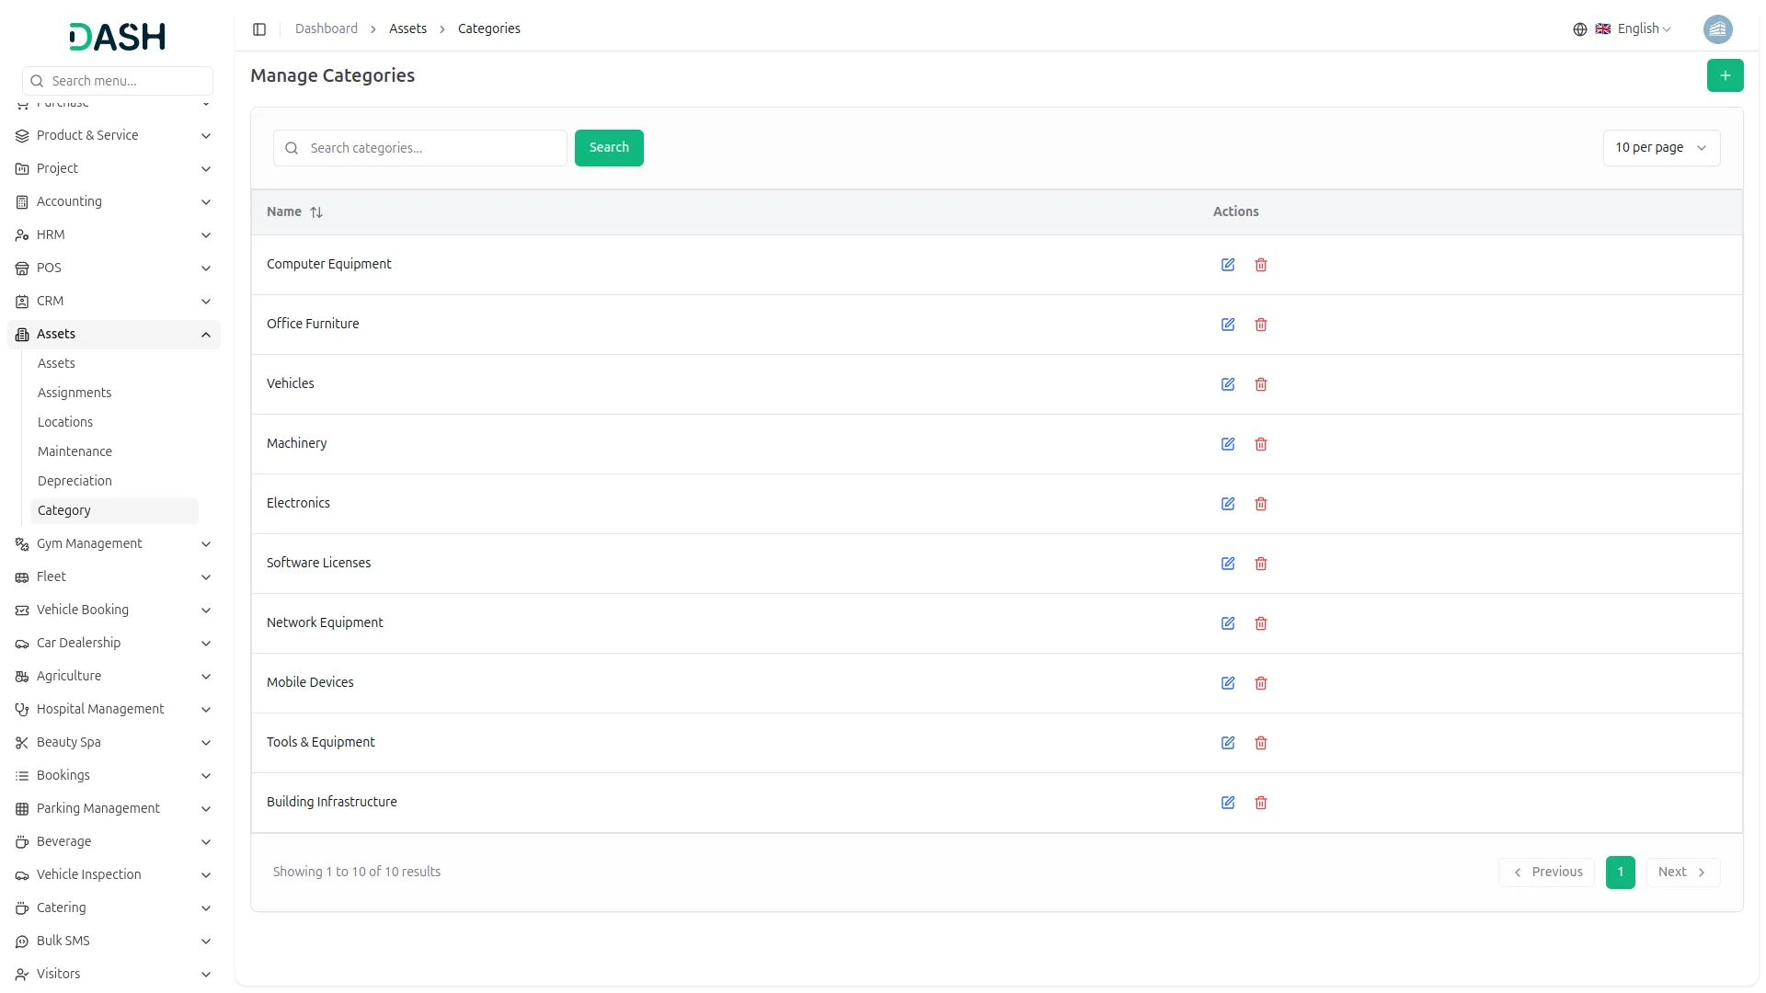Viewport: 1766px width, 993px height.
Task: Toggle the sidebar using the panel icon
Action: [259, 29]
